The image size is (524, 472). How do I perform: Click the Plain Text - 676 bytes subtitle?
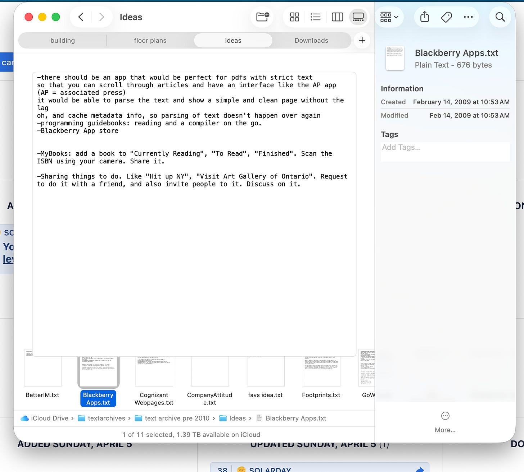pos(453,65)
